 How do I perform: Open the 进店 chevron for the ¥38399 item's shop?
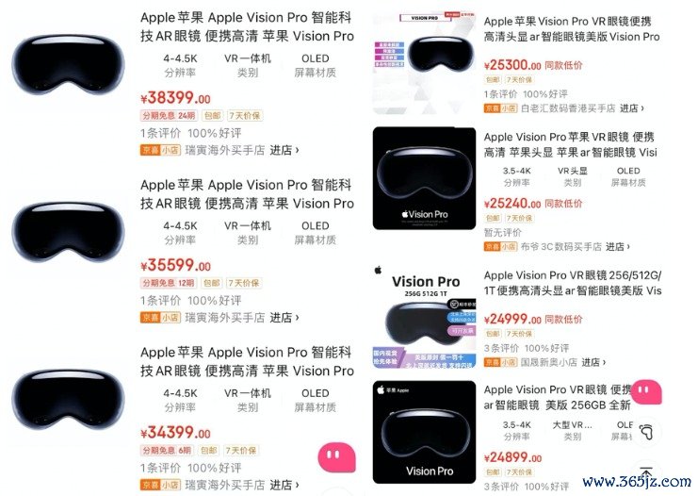(x=284, y=150)
